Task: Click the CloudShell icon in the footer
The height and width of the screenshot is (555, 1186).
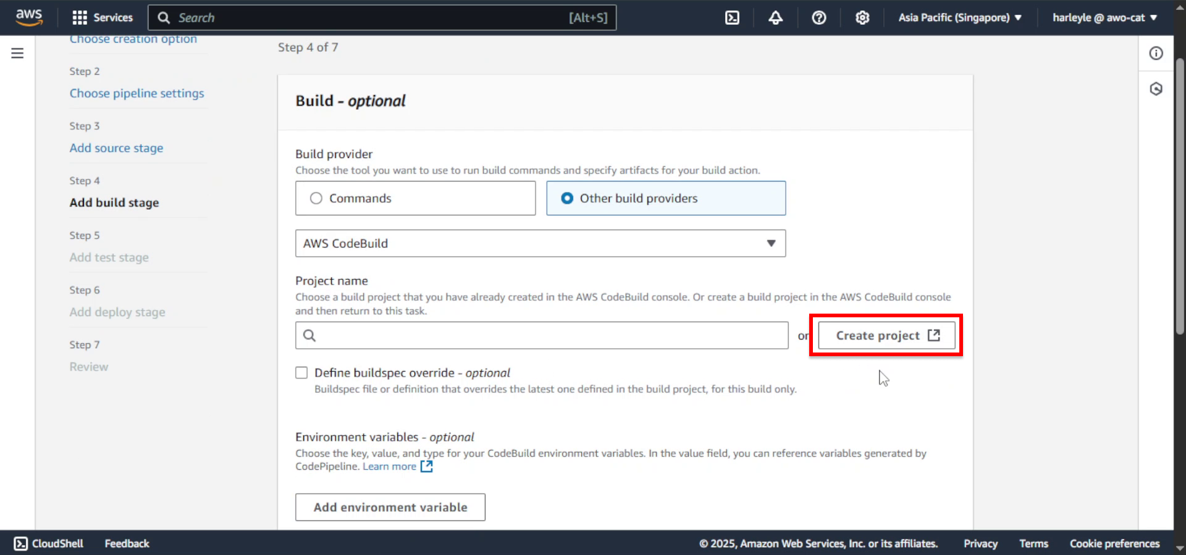Action: (x=20, y=543)
